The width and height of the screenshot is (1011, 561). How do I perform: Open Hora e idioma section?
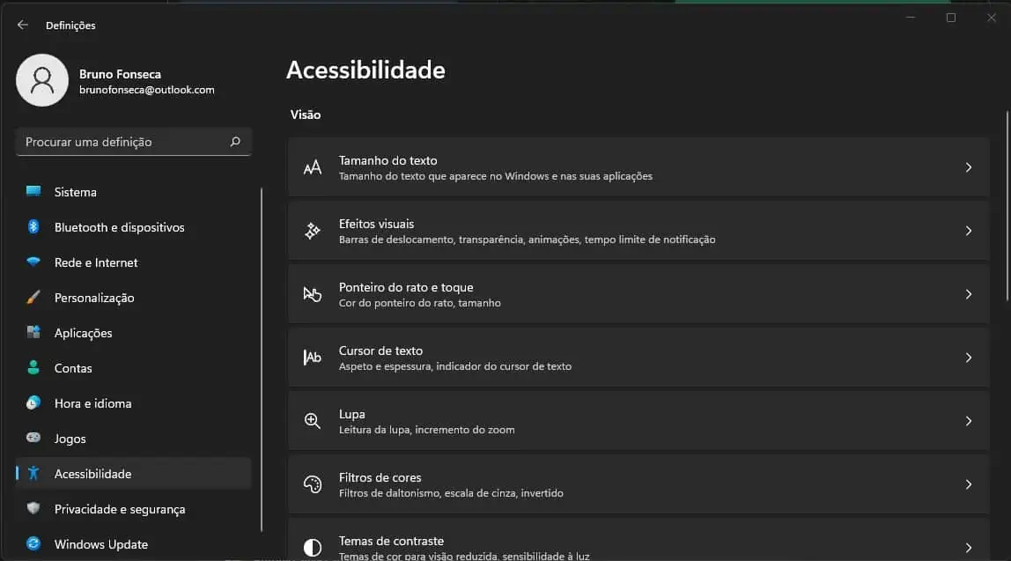134,403
